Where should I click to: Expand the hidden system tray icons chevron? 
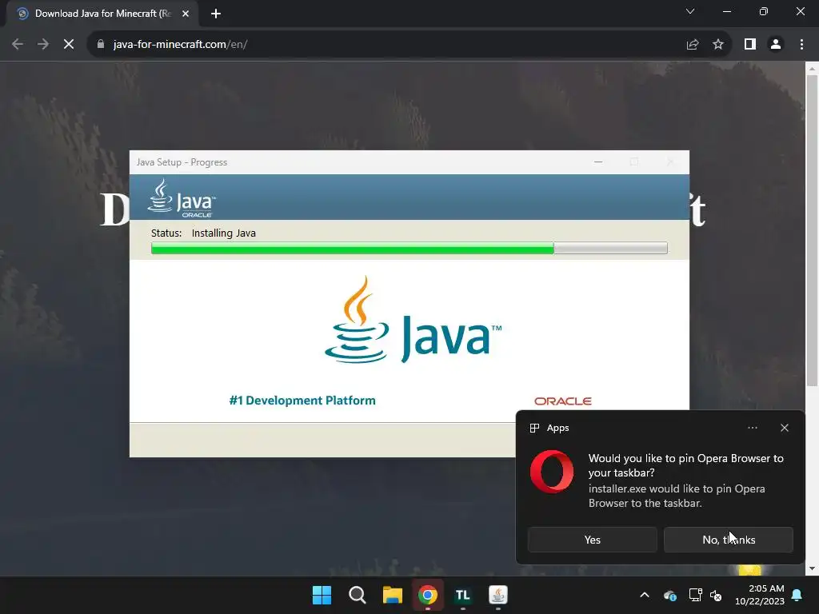(645, 595)
